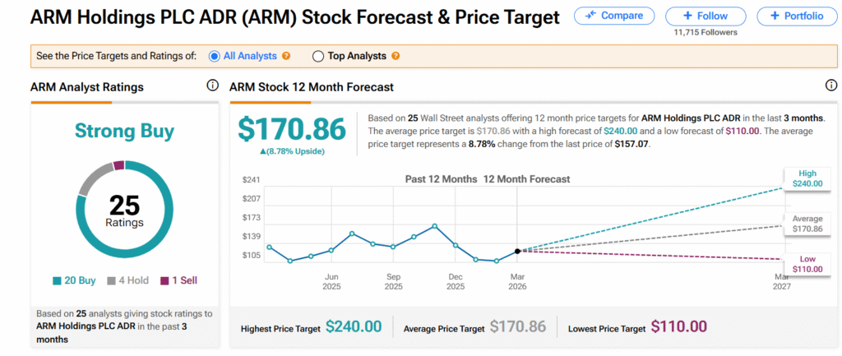
Task: Click the plus icon on Follow
Action: tap(687, 16)
